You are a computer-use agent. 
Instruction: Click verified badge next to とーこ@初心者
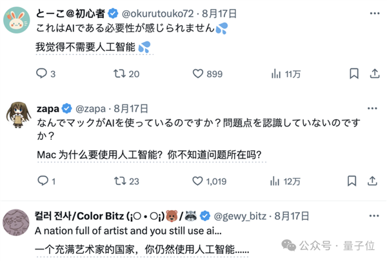[x=112, y=14]
